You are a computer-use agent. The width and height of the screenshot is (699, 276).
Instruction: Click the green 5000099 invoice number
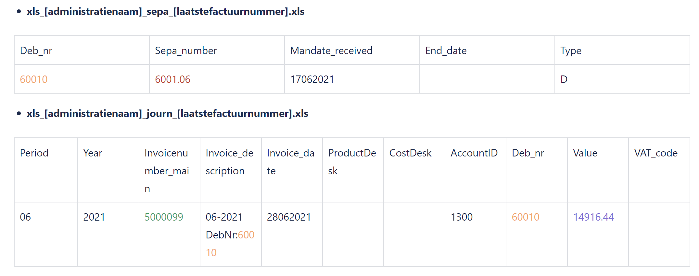(x=164, y=217)
